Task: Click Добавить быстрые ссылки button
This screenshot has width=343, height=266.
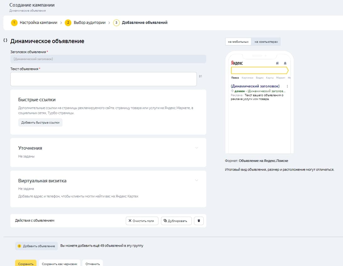Action: click(40, 123)
